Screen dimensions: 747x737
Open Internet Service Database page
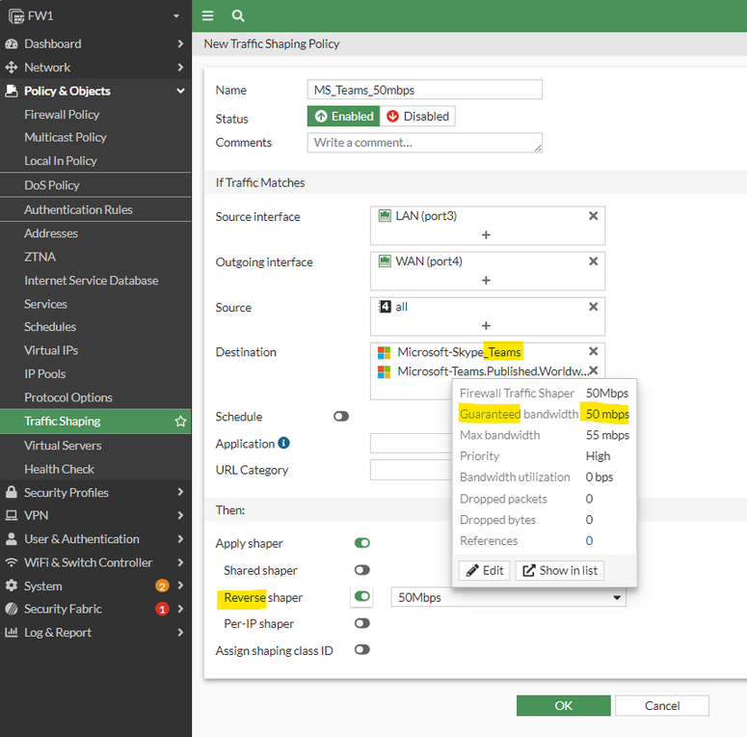(91, 281)
